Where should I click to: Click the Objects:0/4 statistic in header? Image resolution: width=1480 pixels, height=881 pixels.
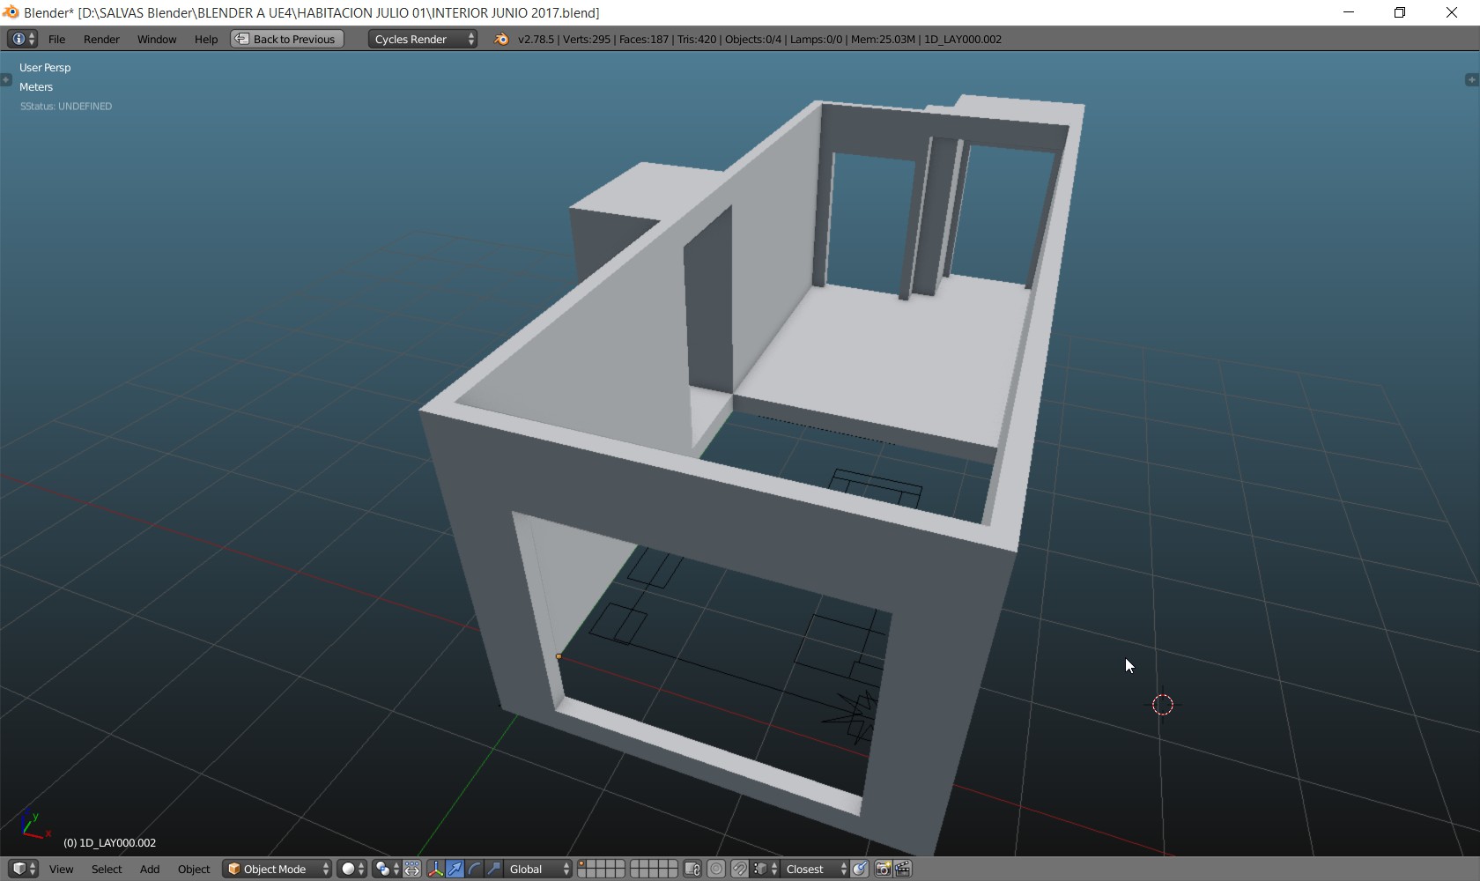753,39
